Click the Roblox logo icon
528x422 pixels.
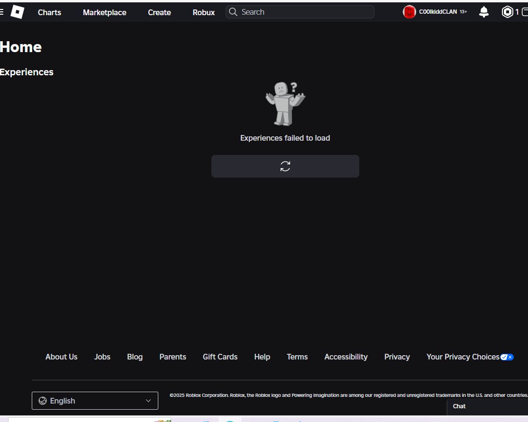pos(18,12)
